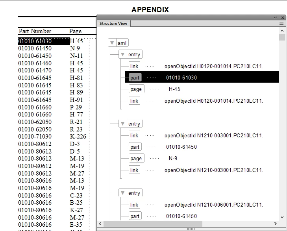This screenshot has height=231, width=287.
Task: Collapse the aml root element
Action: [x=112, y=43]
